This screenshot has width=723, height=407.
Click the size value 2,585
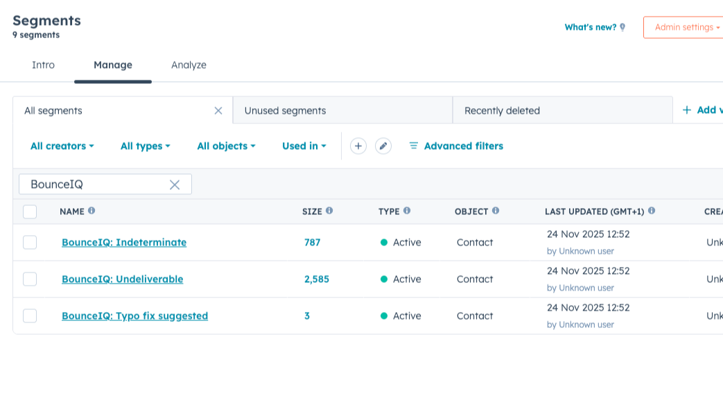coord(317,279)
